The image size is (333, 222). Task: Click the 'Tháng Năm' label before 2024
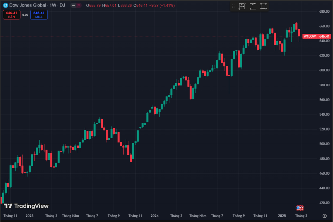(70, 216)
